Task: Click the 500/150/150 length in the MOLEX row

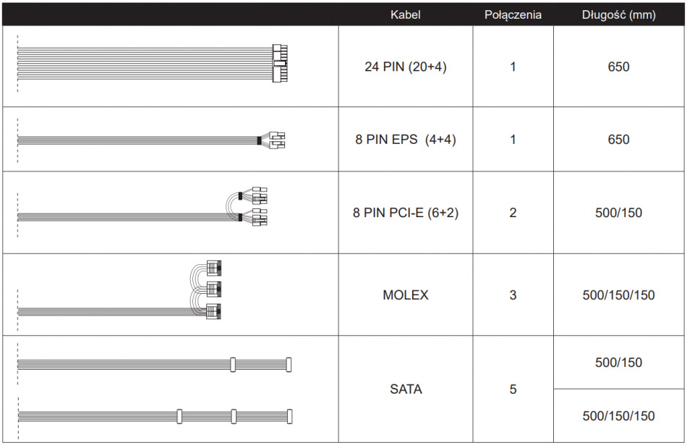Action: coord(618,295)
